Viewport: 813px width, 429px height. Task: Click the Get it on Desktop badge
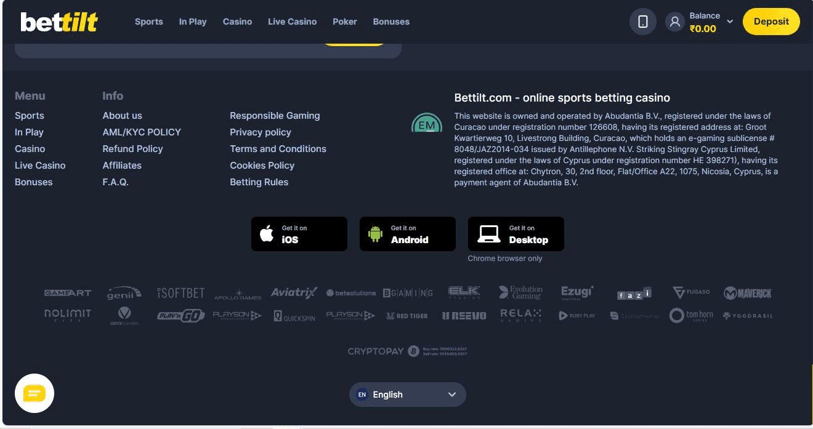tap(516, 234)
